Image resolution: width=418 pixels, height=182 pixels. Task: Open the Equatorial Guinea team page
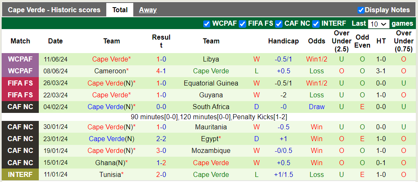211,83
